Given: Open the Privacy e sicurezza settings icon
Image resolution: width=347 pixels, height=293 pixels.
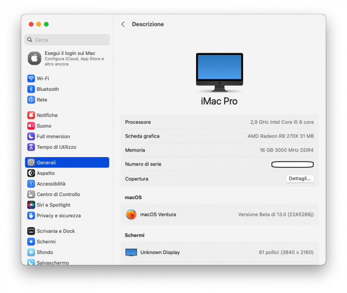Looking at the screenshot, I should 31,216.
